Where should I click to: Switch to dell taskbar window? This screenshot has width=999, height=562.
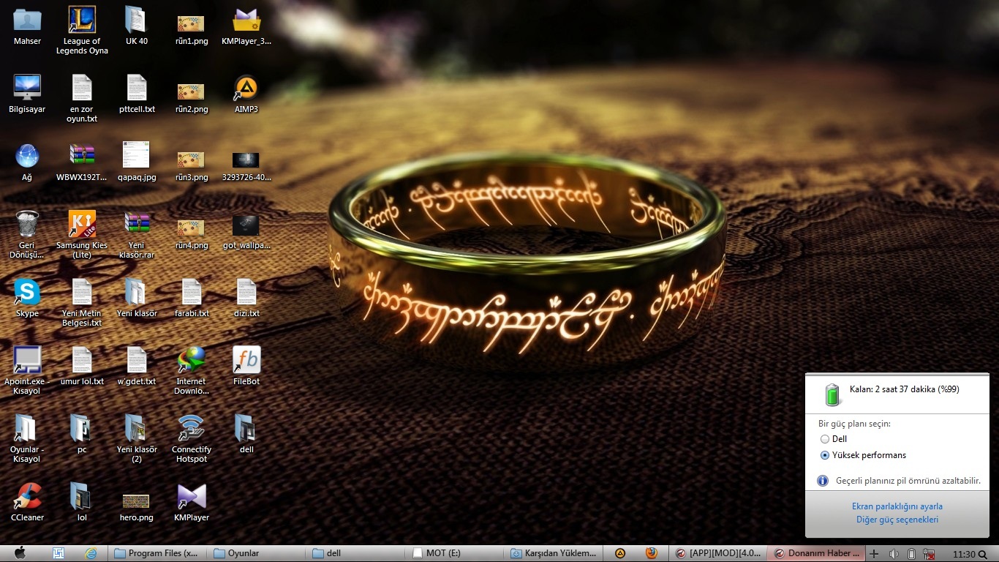click(356, 553)
